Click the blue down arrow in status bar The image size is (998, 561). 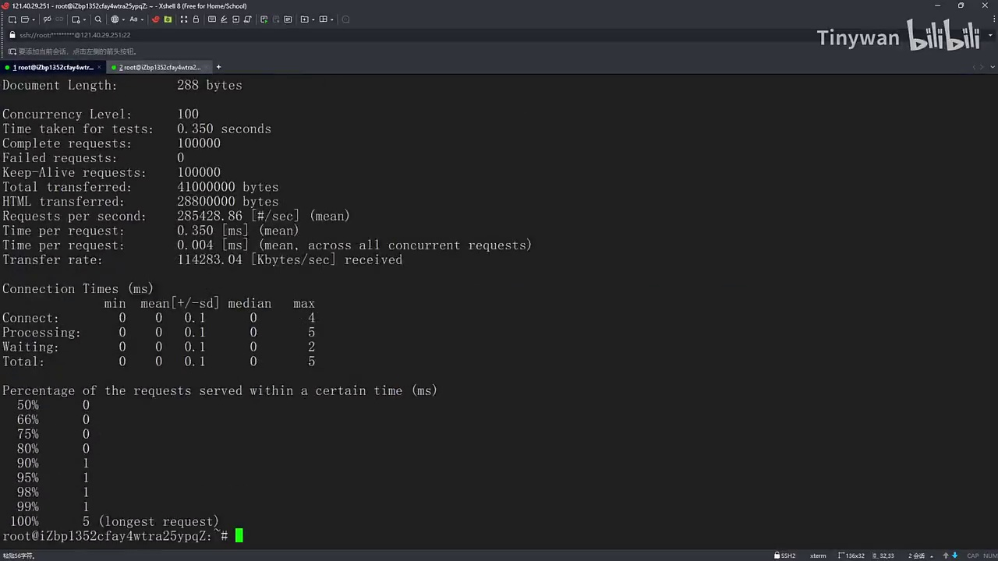(x=955, y=556)
